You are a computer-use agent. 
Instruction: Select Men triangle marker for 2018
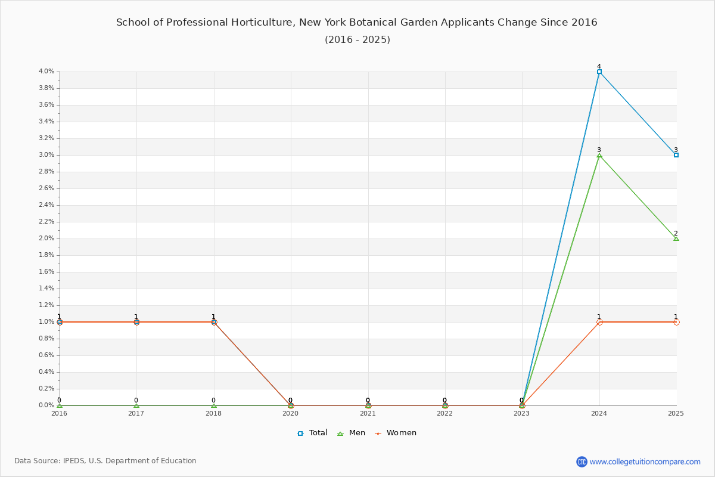[x=214, y=405]
